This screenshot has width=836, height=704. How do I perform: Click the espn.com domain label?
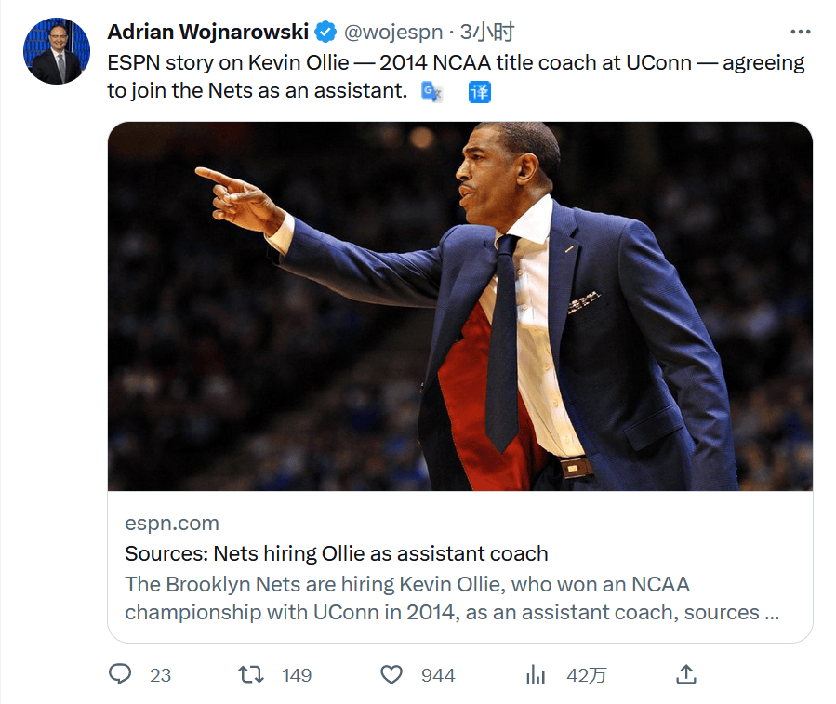coord(172,523)
